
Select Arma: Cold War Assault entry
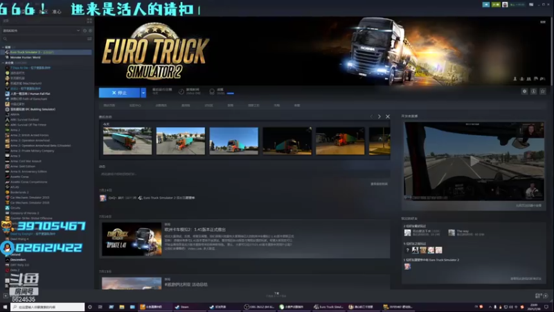point(46,161)
